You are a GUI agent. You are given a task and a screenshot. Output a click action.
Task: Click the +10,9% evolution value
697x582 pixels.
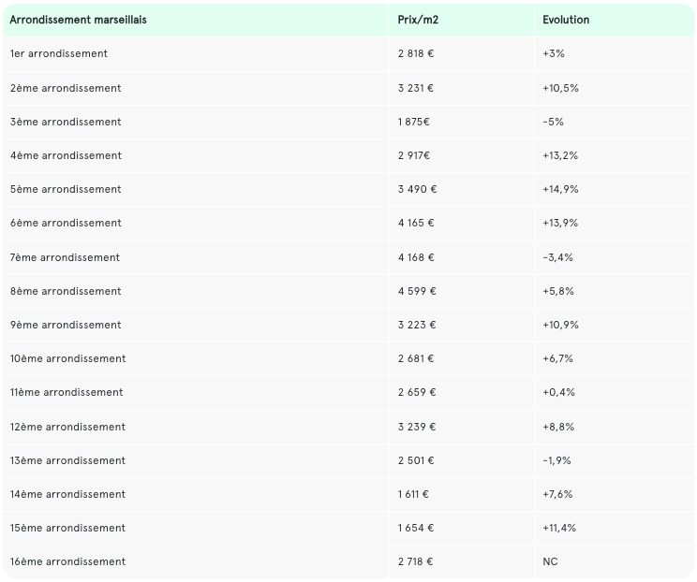(x=560, y=325)
